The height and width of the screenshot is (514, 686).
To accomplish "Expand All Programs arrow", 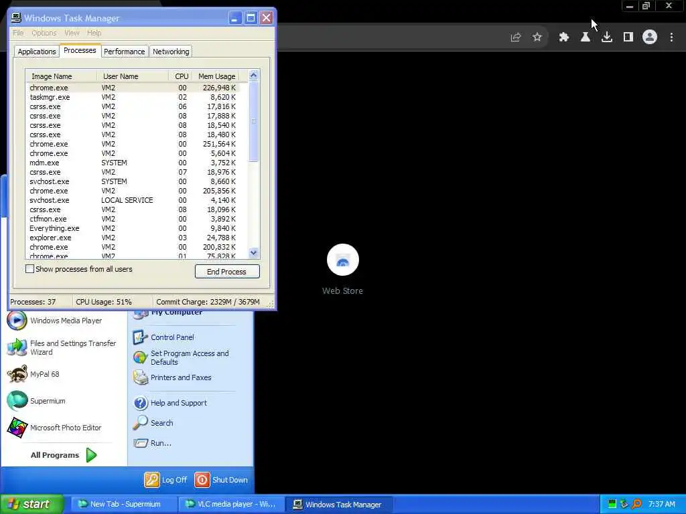I will pyautogui.click(x=91, y=455).
